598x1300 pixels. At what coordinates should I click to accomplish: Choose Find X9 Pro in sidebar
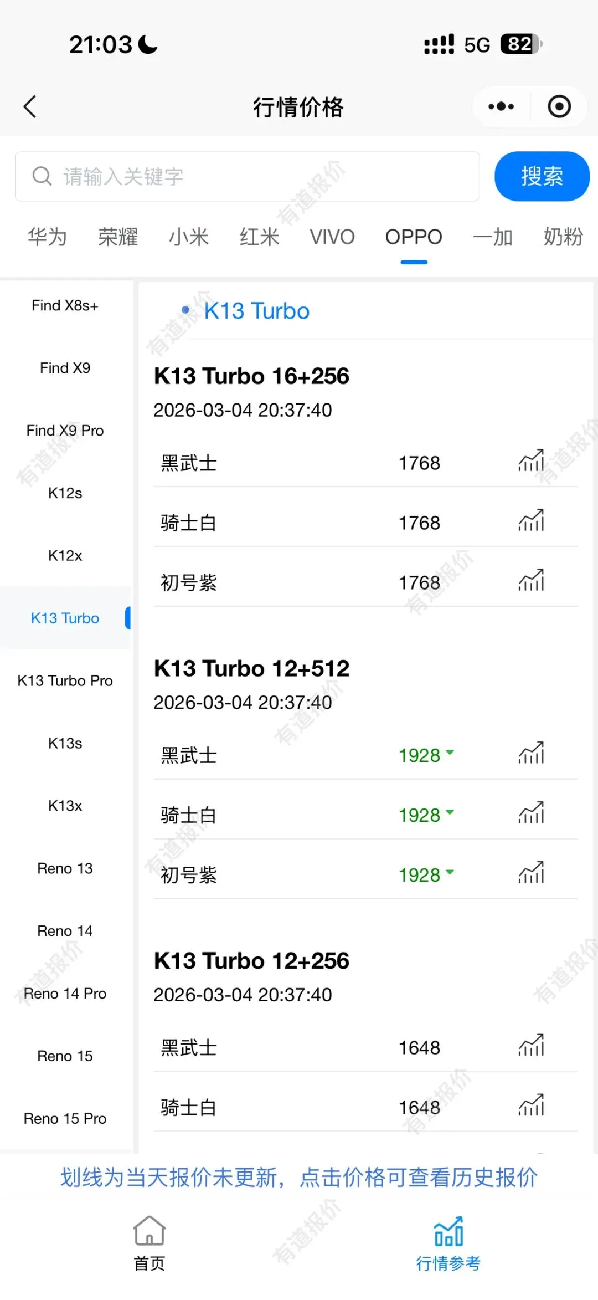65,431
